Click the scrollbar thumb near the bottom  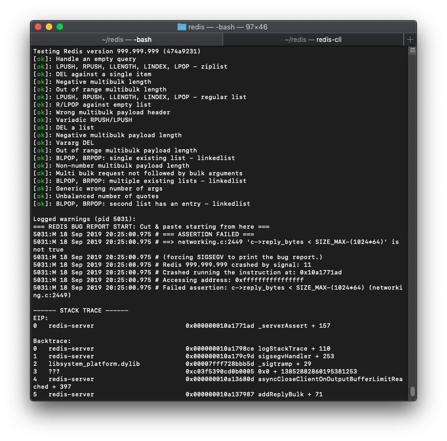pyautogui.click(x=412, y=391)
